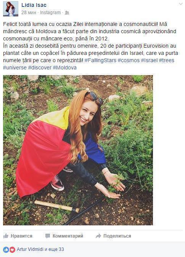The height and width of the screenshot is (257, 185).
Task: Click the blue thumbs-up reaction icon
Action: (x=6, y=250)
